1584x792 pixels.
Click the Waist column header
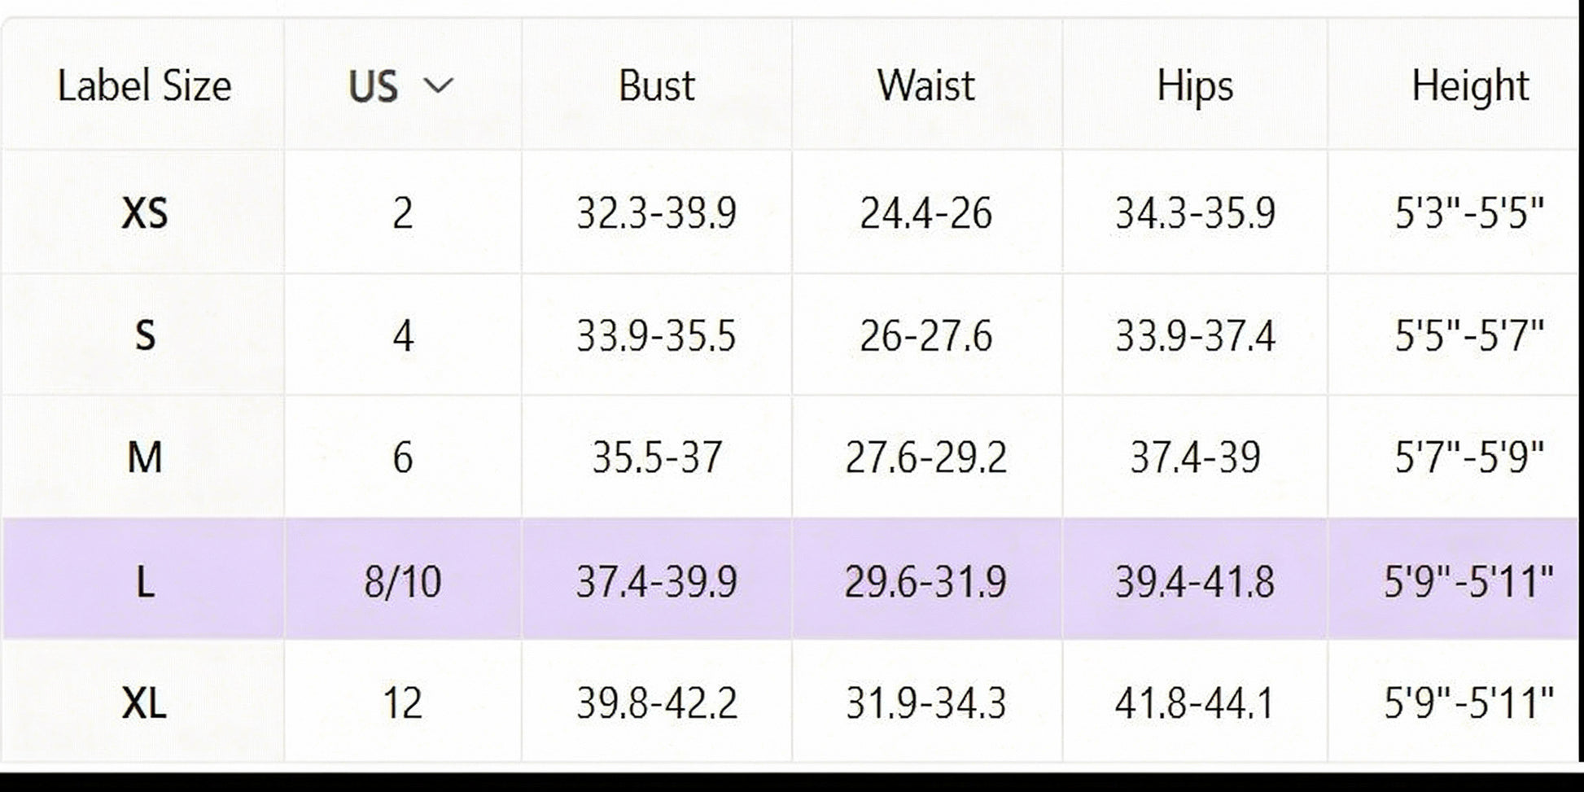(925, 85)
